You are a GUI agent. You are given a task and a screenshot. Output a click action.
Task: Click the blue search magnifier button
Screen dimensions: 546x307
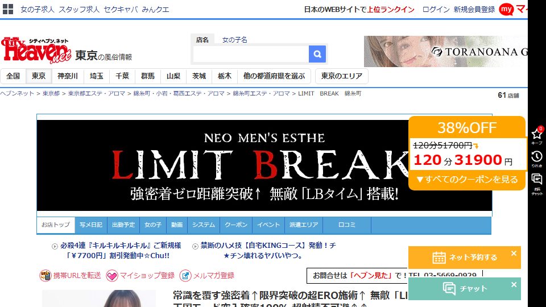317,54
